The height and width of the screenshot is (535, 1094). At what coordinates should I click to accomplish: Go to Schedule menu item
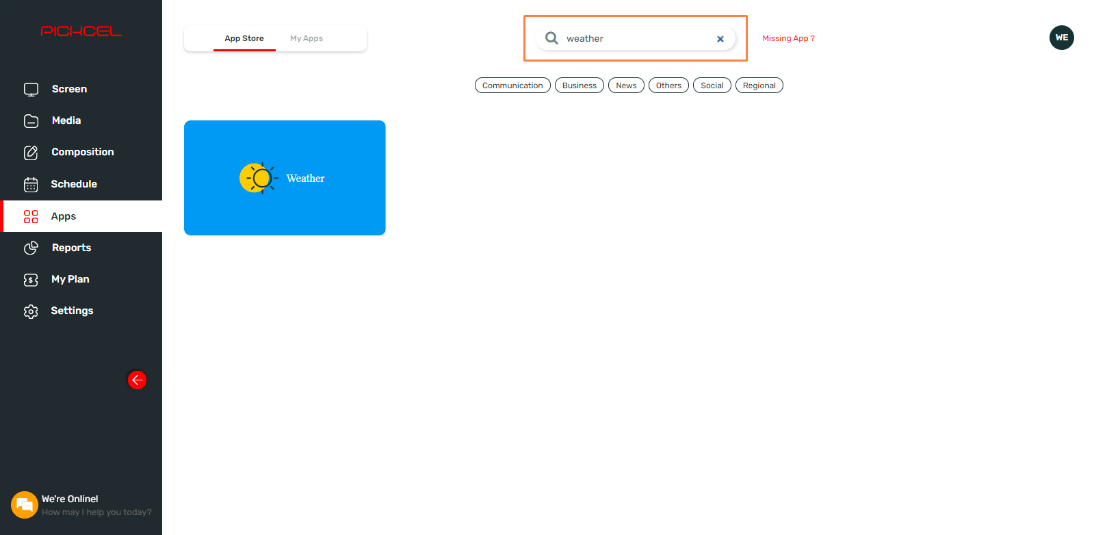pyautogui.click(x=81, y=184)
